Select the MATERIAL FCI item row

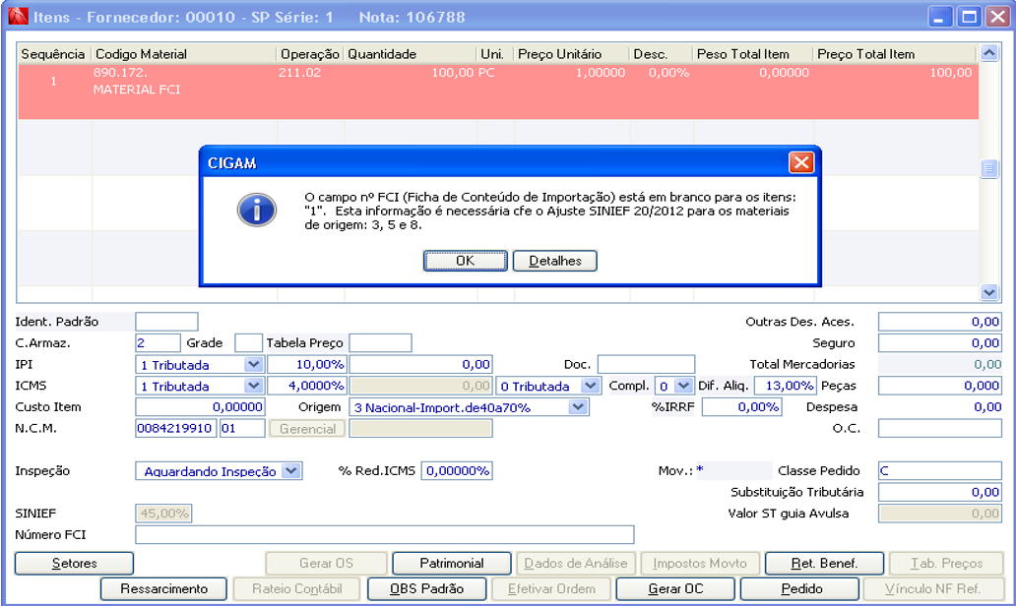click(498, 91)
